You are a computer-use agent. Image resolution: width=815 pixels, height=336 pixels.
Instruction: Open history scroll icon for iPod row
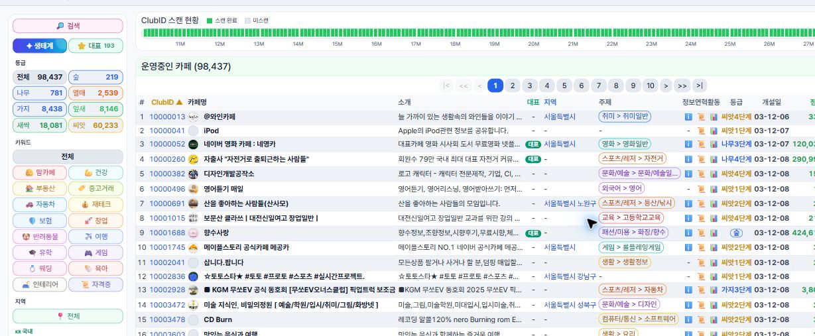701,131
